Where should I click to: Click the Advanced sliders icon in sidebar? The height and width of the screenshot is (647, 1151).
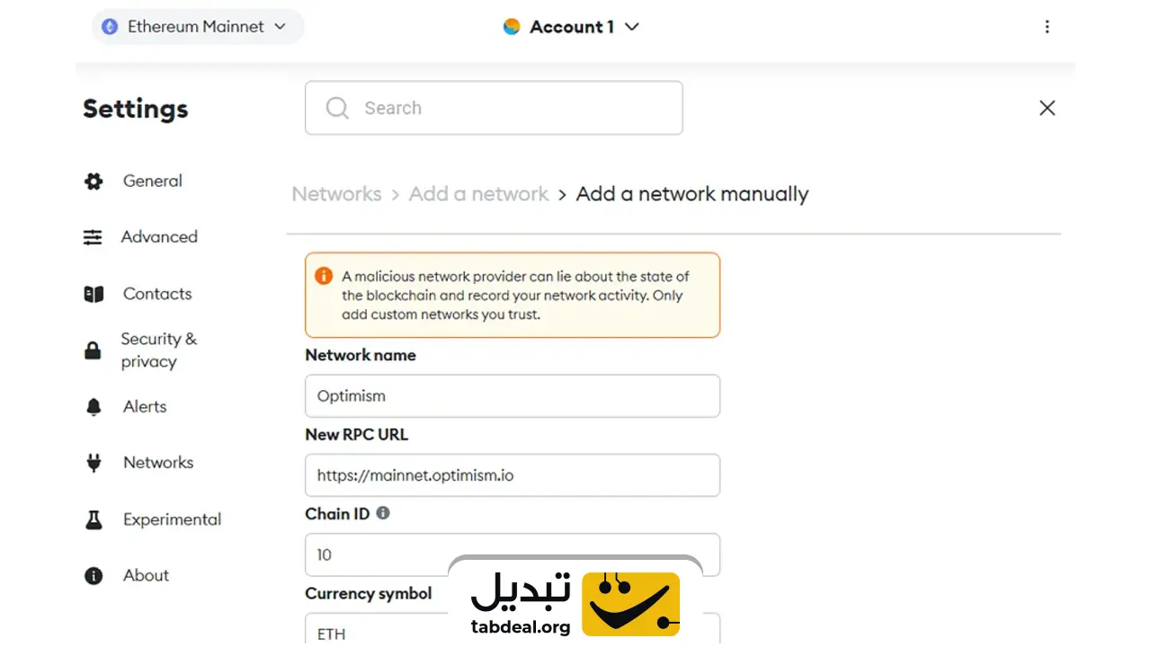(x=94, y=237)
